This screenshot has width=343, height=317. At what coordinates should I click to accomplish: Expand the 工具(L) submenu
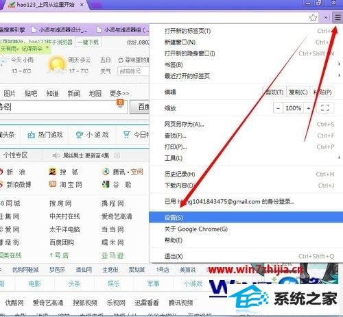[246, 158]
